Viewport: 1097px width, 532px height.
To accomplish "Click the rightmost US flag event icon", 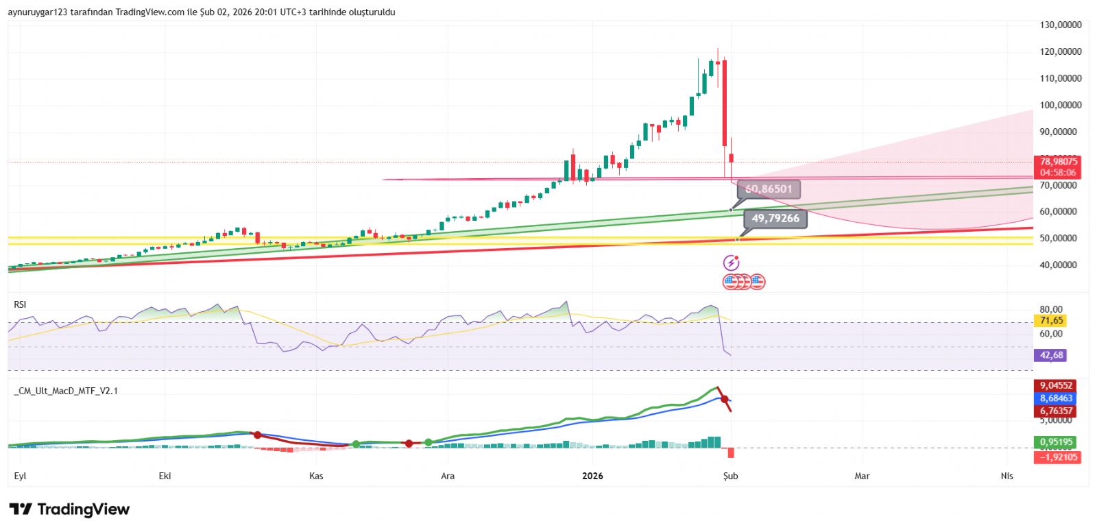I will 757,281.
